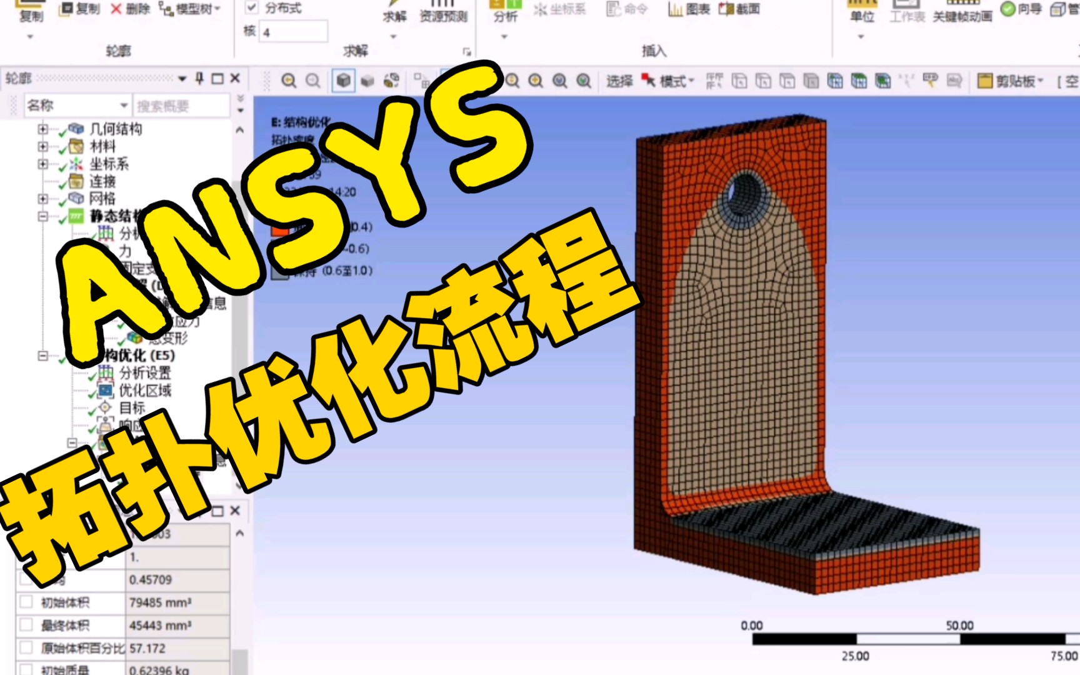
Task: Expand the 材料 tree node
Action: pyautogui.click(x=42, y=147)
